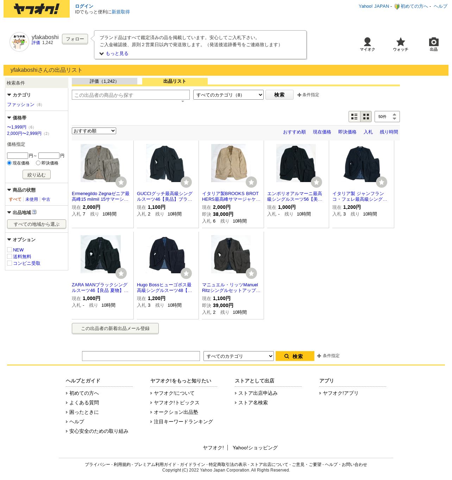The height and width of the screenshot is (480, 452).
Task: Select 即決価格 radio button
Action: click(38, 163)
